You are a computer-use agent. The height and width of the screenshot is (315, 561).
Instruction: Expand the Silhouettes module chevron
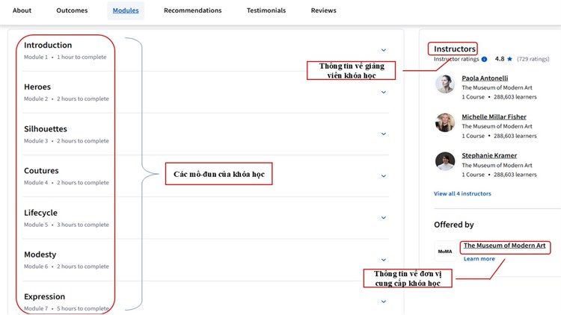[384, 134]
